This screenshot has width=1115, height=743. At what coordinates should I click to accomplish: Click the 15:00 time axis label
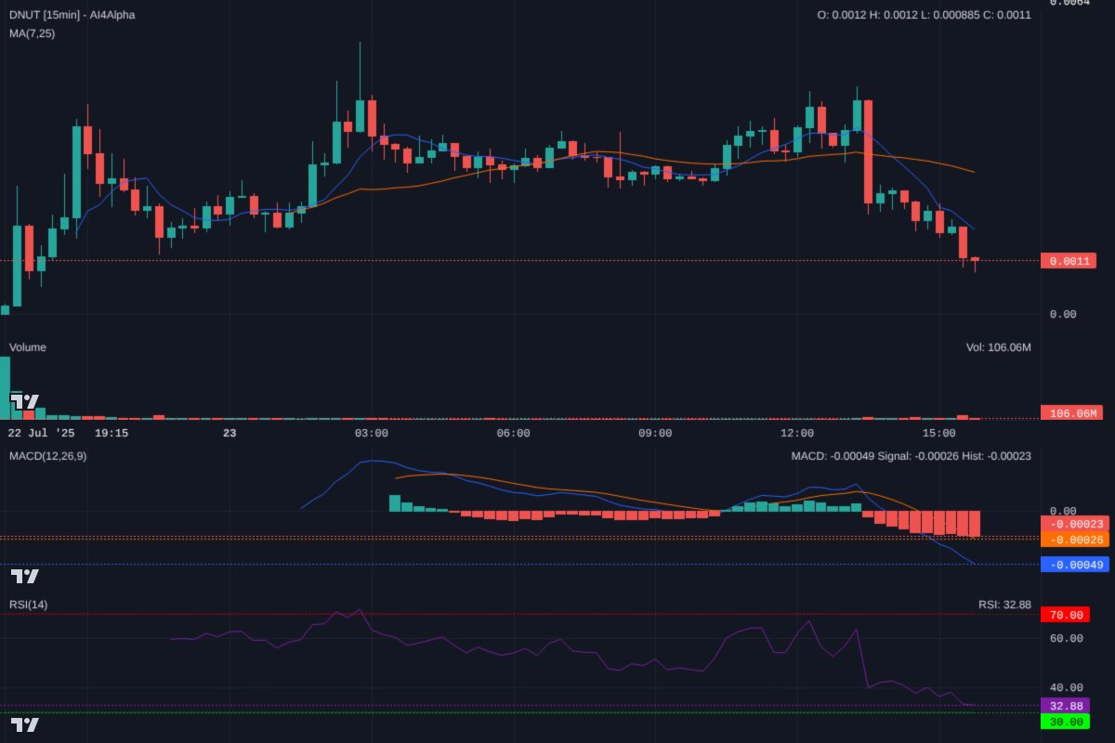coord(939,433)
